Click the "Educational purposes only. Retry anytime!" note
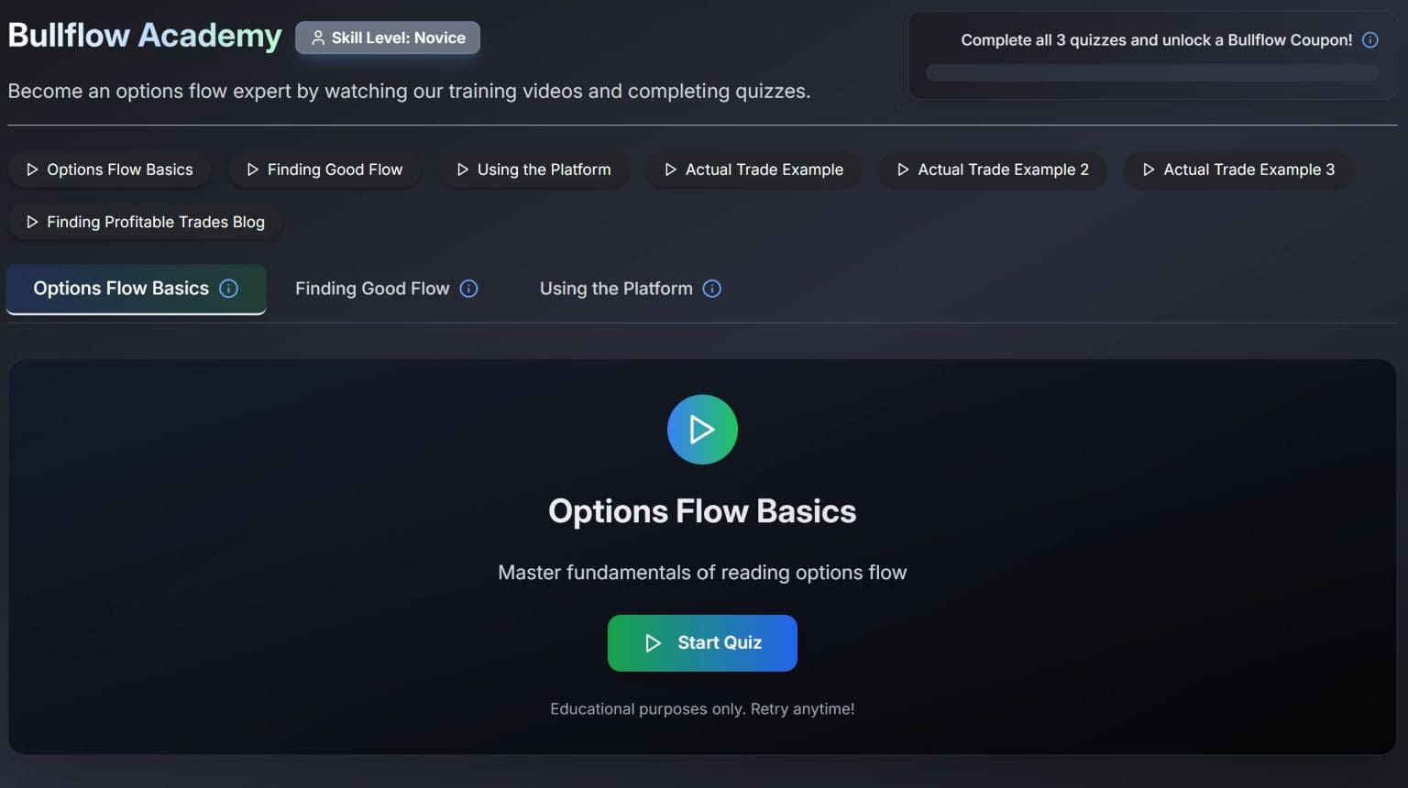 click(x=702, y=709)
